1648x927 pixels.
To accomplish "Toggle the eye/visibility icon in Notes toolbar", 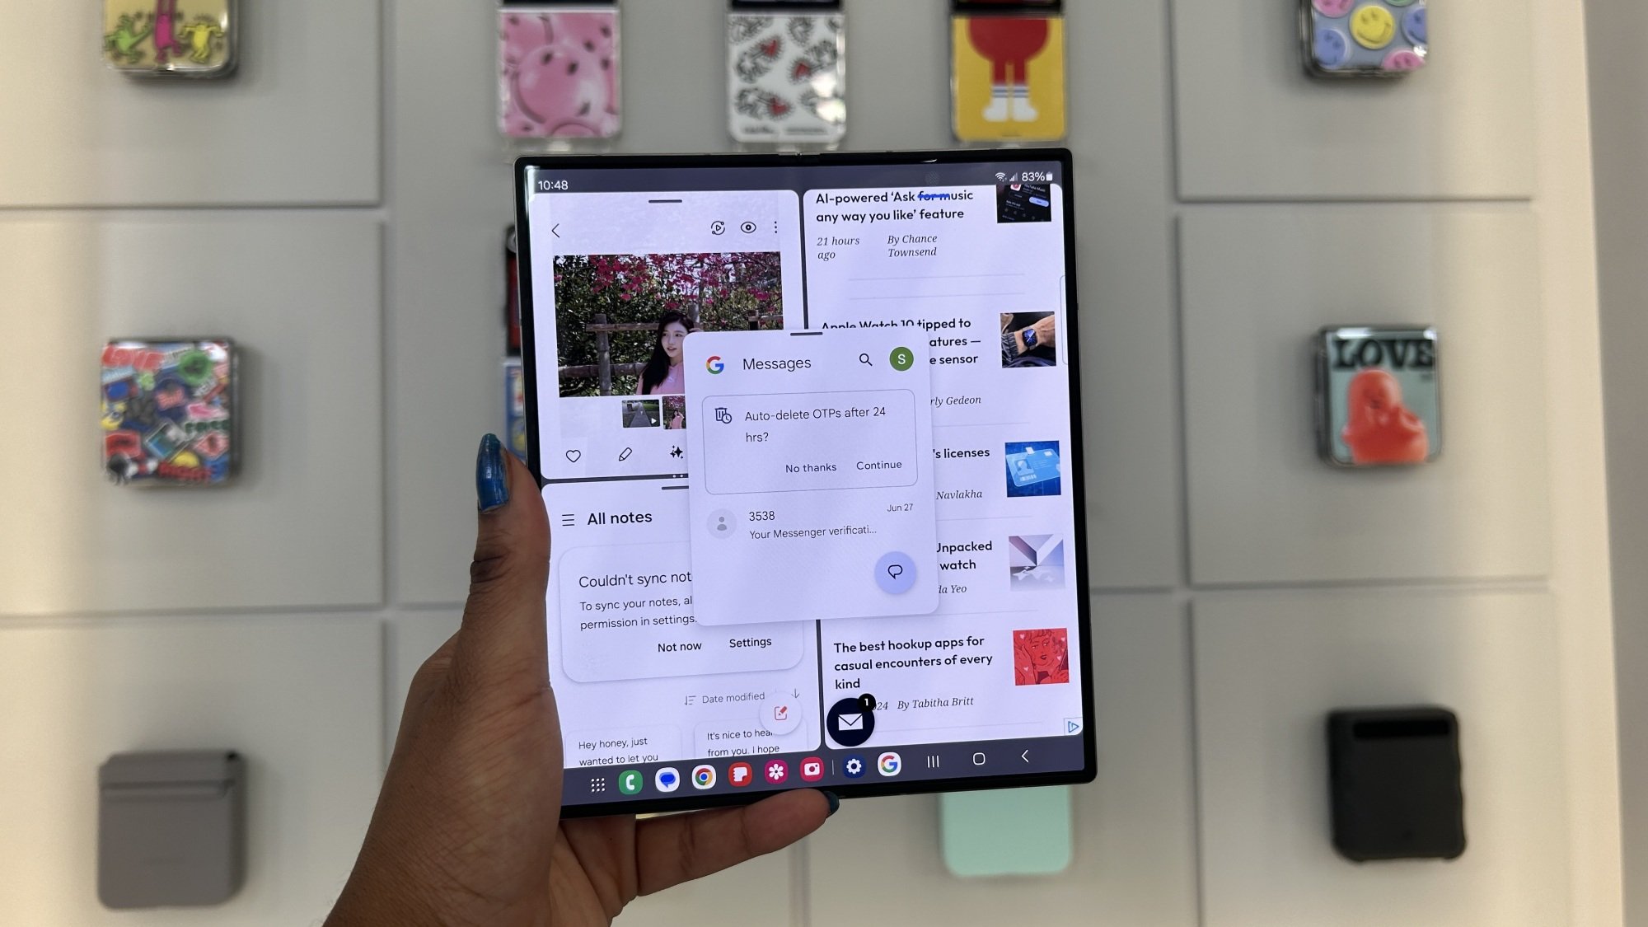I will [747, 227].
